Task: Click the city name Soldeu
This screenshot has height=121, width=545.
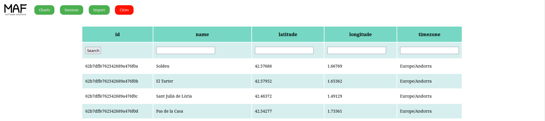Action: [x=163, y=66]
